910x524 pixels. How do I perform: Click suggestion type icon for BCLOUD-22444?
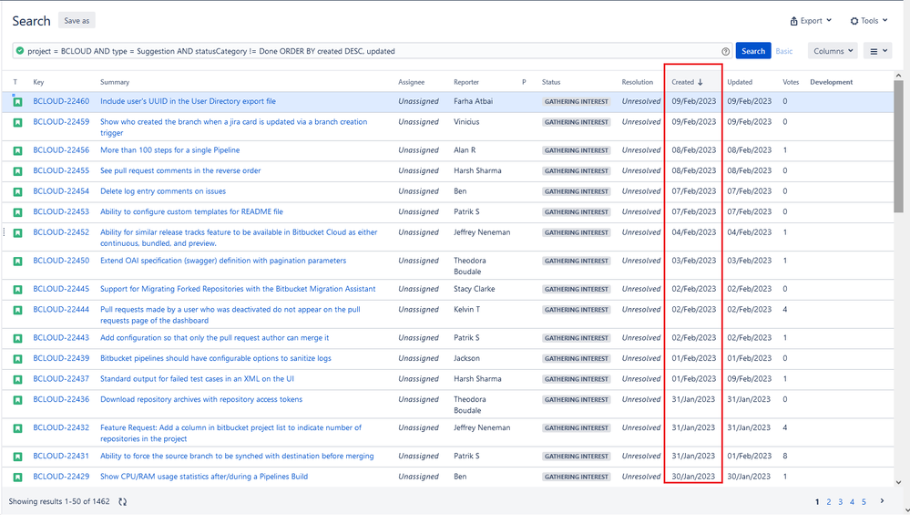[17, 310]
